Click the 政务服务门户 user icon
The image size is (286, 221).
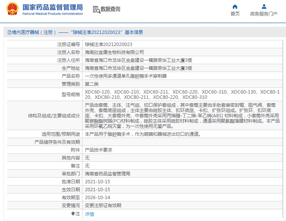(264, 7)
